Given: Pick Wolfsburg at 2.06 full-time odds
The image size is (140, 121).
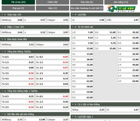Looking at the screenshot, I should pyautogui.click(x=12, y=20).
